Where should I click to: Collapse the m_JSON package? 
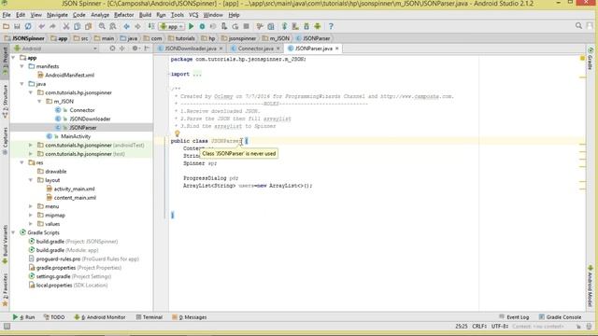(39, 102)
